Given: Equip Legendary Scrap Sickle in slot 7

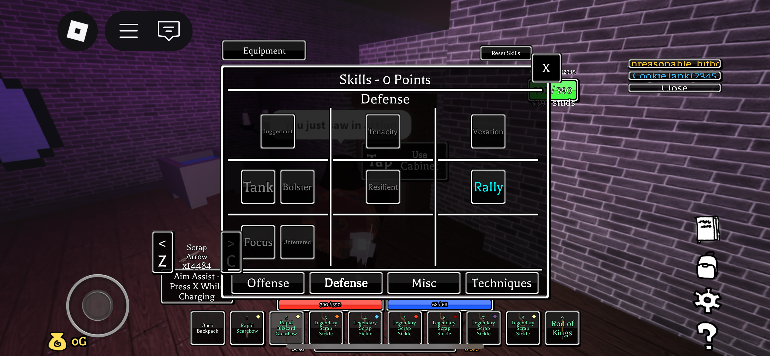Looking at the screenshot, I should [x=484, y=328].
